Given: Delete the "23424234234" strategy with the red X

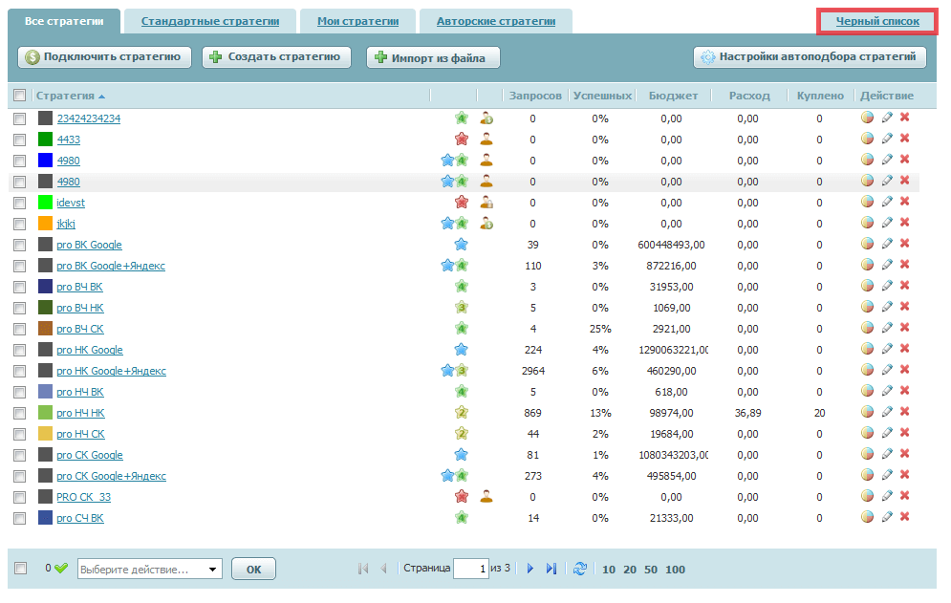Looking at the screenshot, I should (x=904, y=118).
